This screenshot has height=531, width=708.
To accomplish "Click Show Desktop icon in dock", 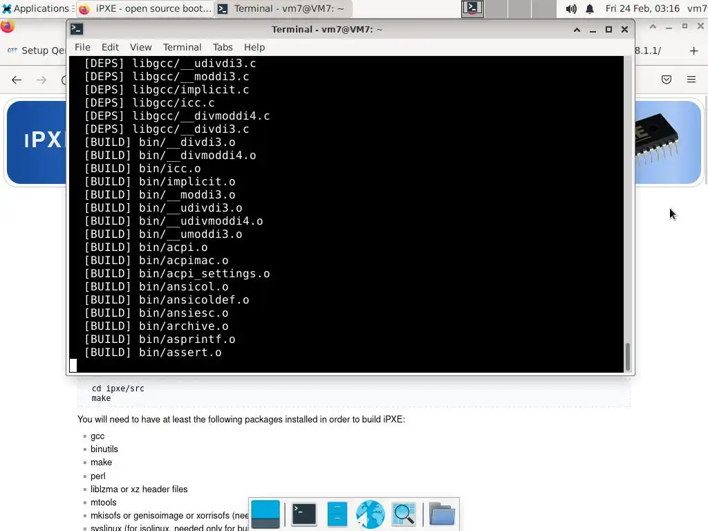I will [265, 514].
